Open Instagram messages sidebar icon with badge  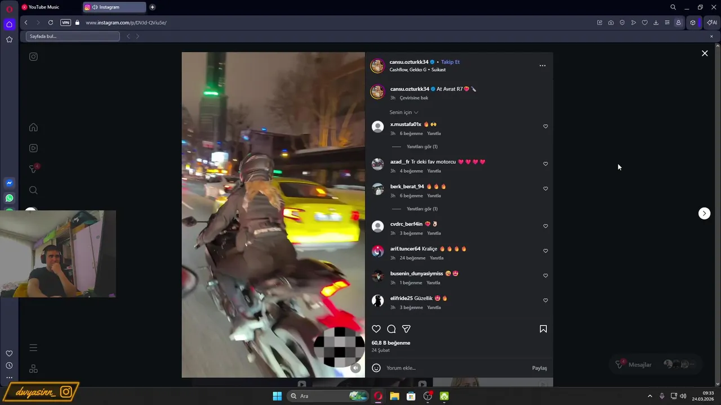[33, 169]
